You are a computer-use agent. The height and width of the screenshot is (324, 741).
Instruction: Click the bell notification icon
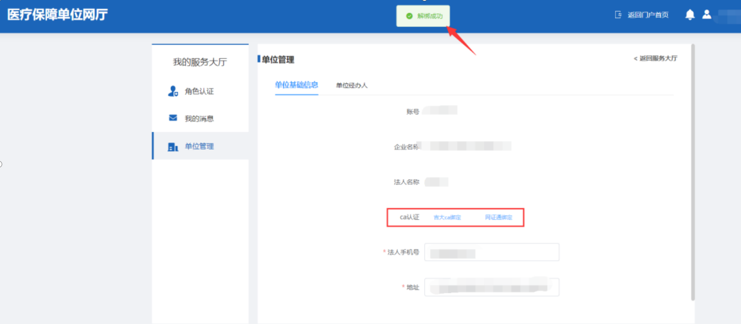[x=690, y=15]
